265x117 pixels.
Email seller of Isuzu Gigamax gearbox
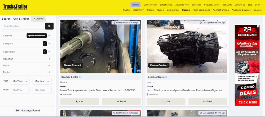coord(208,102)
